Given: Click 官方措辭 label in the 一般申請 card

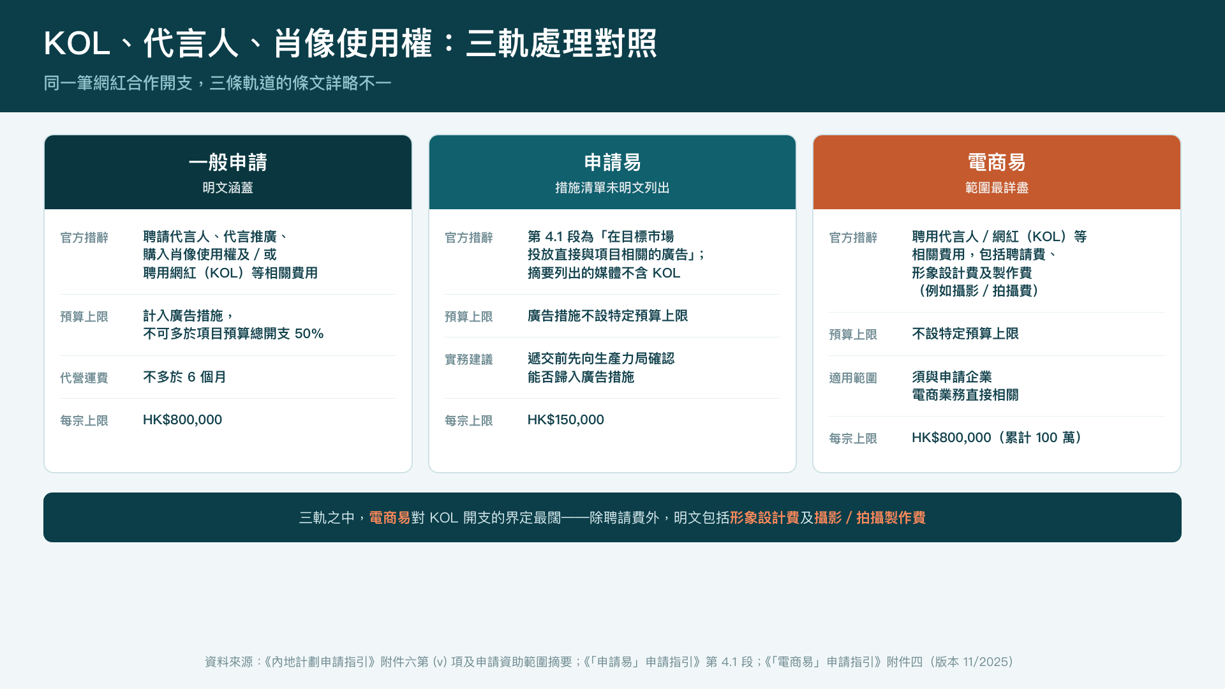Looking at the screenshot, I should pyautogui.click(x=84, y=237).
